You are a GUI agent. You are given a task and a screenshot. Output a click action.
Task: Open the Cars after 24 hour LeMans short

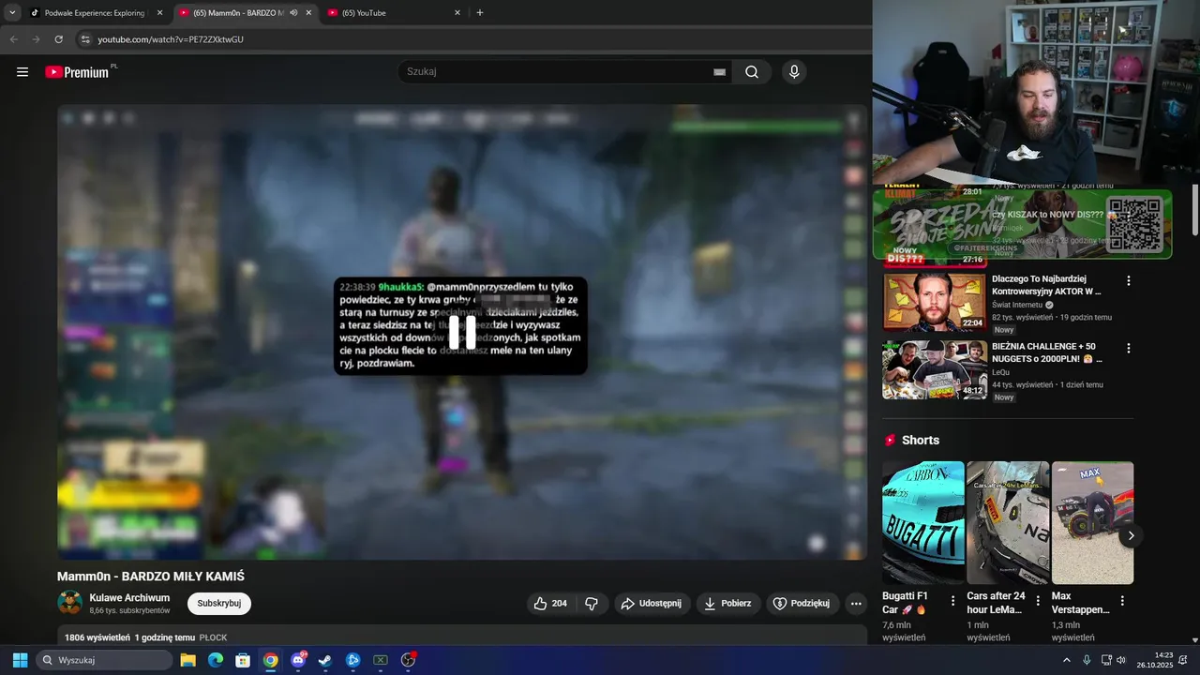pos(1008,522)
